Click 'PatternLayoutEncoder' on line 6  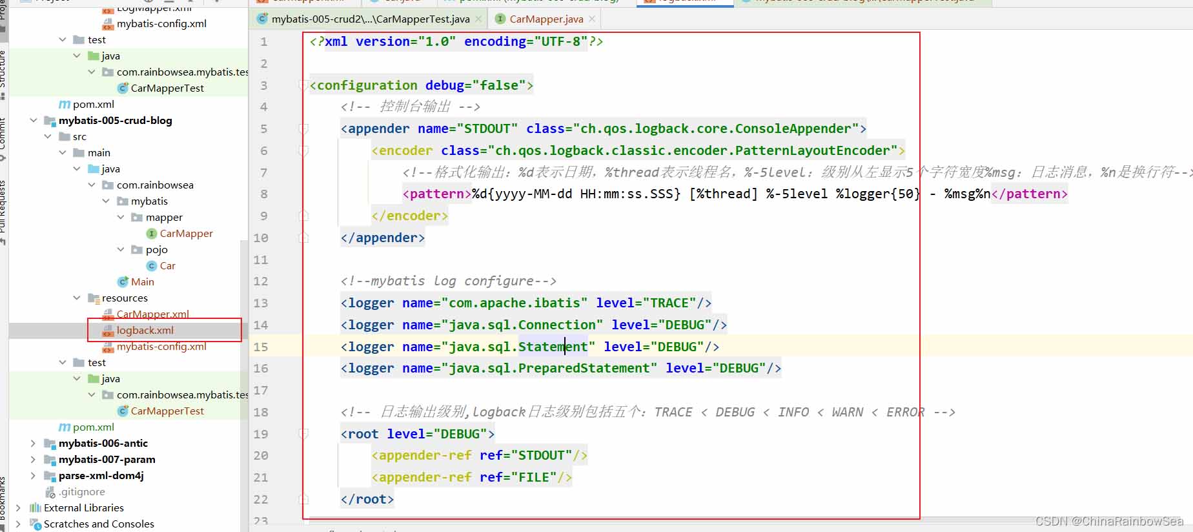coord(812,151)
